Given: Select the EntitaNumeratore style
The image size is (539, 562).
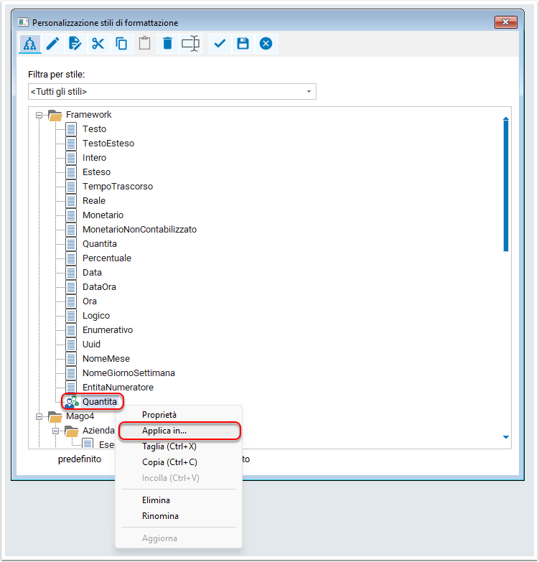Looking at the screenshot, I should coord(118,388).
